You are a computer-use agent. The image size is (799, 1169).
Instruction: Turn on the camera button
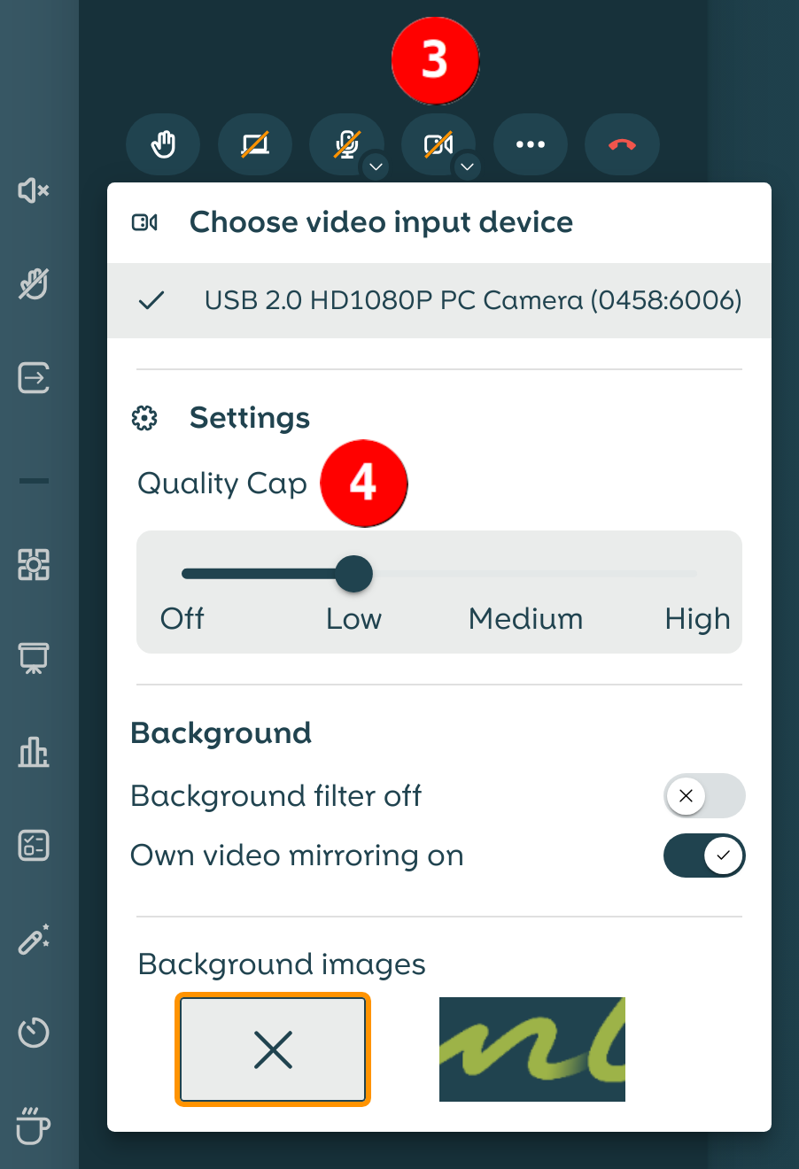438,144
